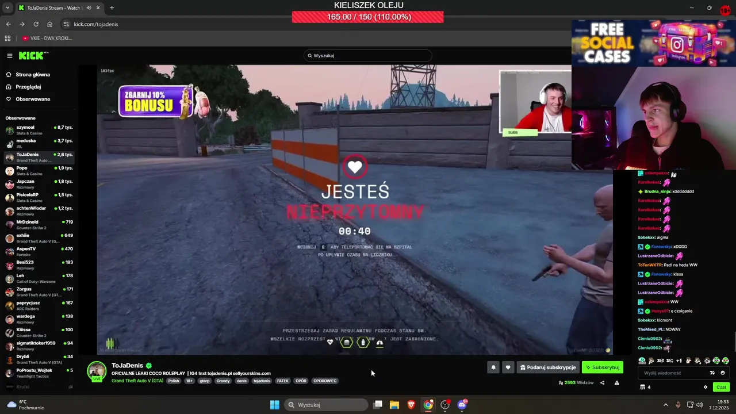This screenshot has height=414, width=736.
Task: Click the Free Social Cases ad banner
Action: [x=653, y=43]
